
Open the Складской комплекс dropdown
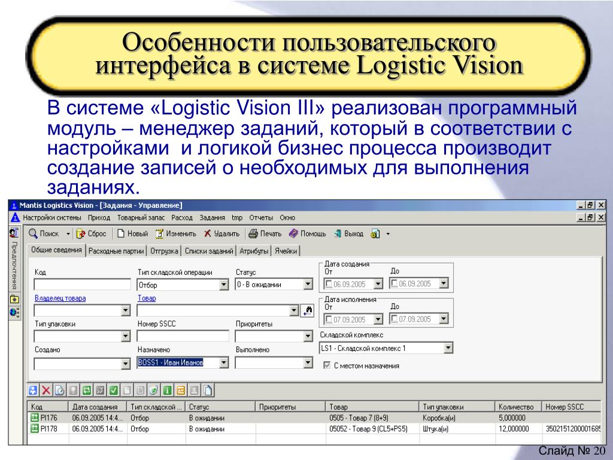(448, 348)
